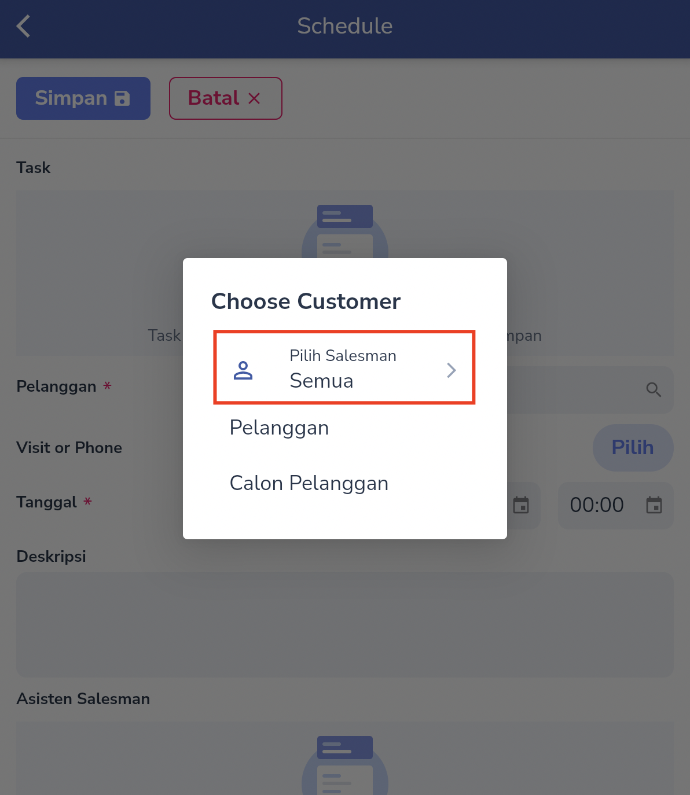Click the Pilih button for Visit or Phone
Image resolution: width=690 pixels, height=795 pixels.
point(633,447)
